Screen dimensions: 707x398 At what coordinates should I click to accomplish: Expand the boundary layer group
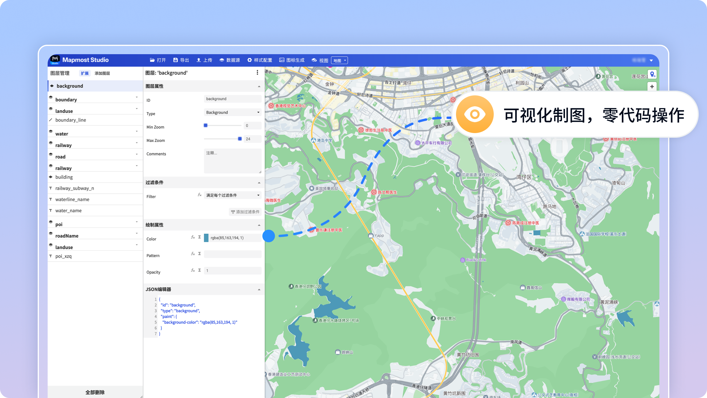(x=137, y=97)
